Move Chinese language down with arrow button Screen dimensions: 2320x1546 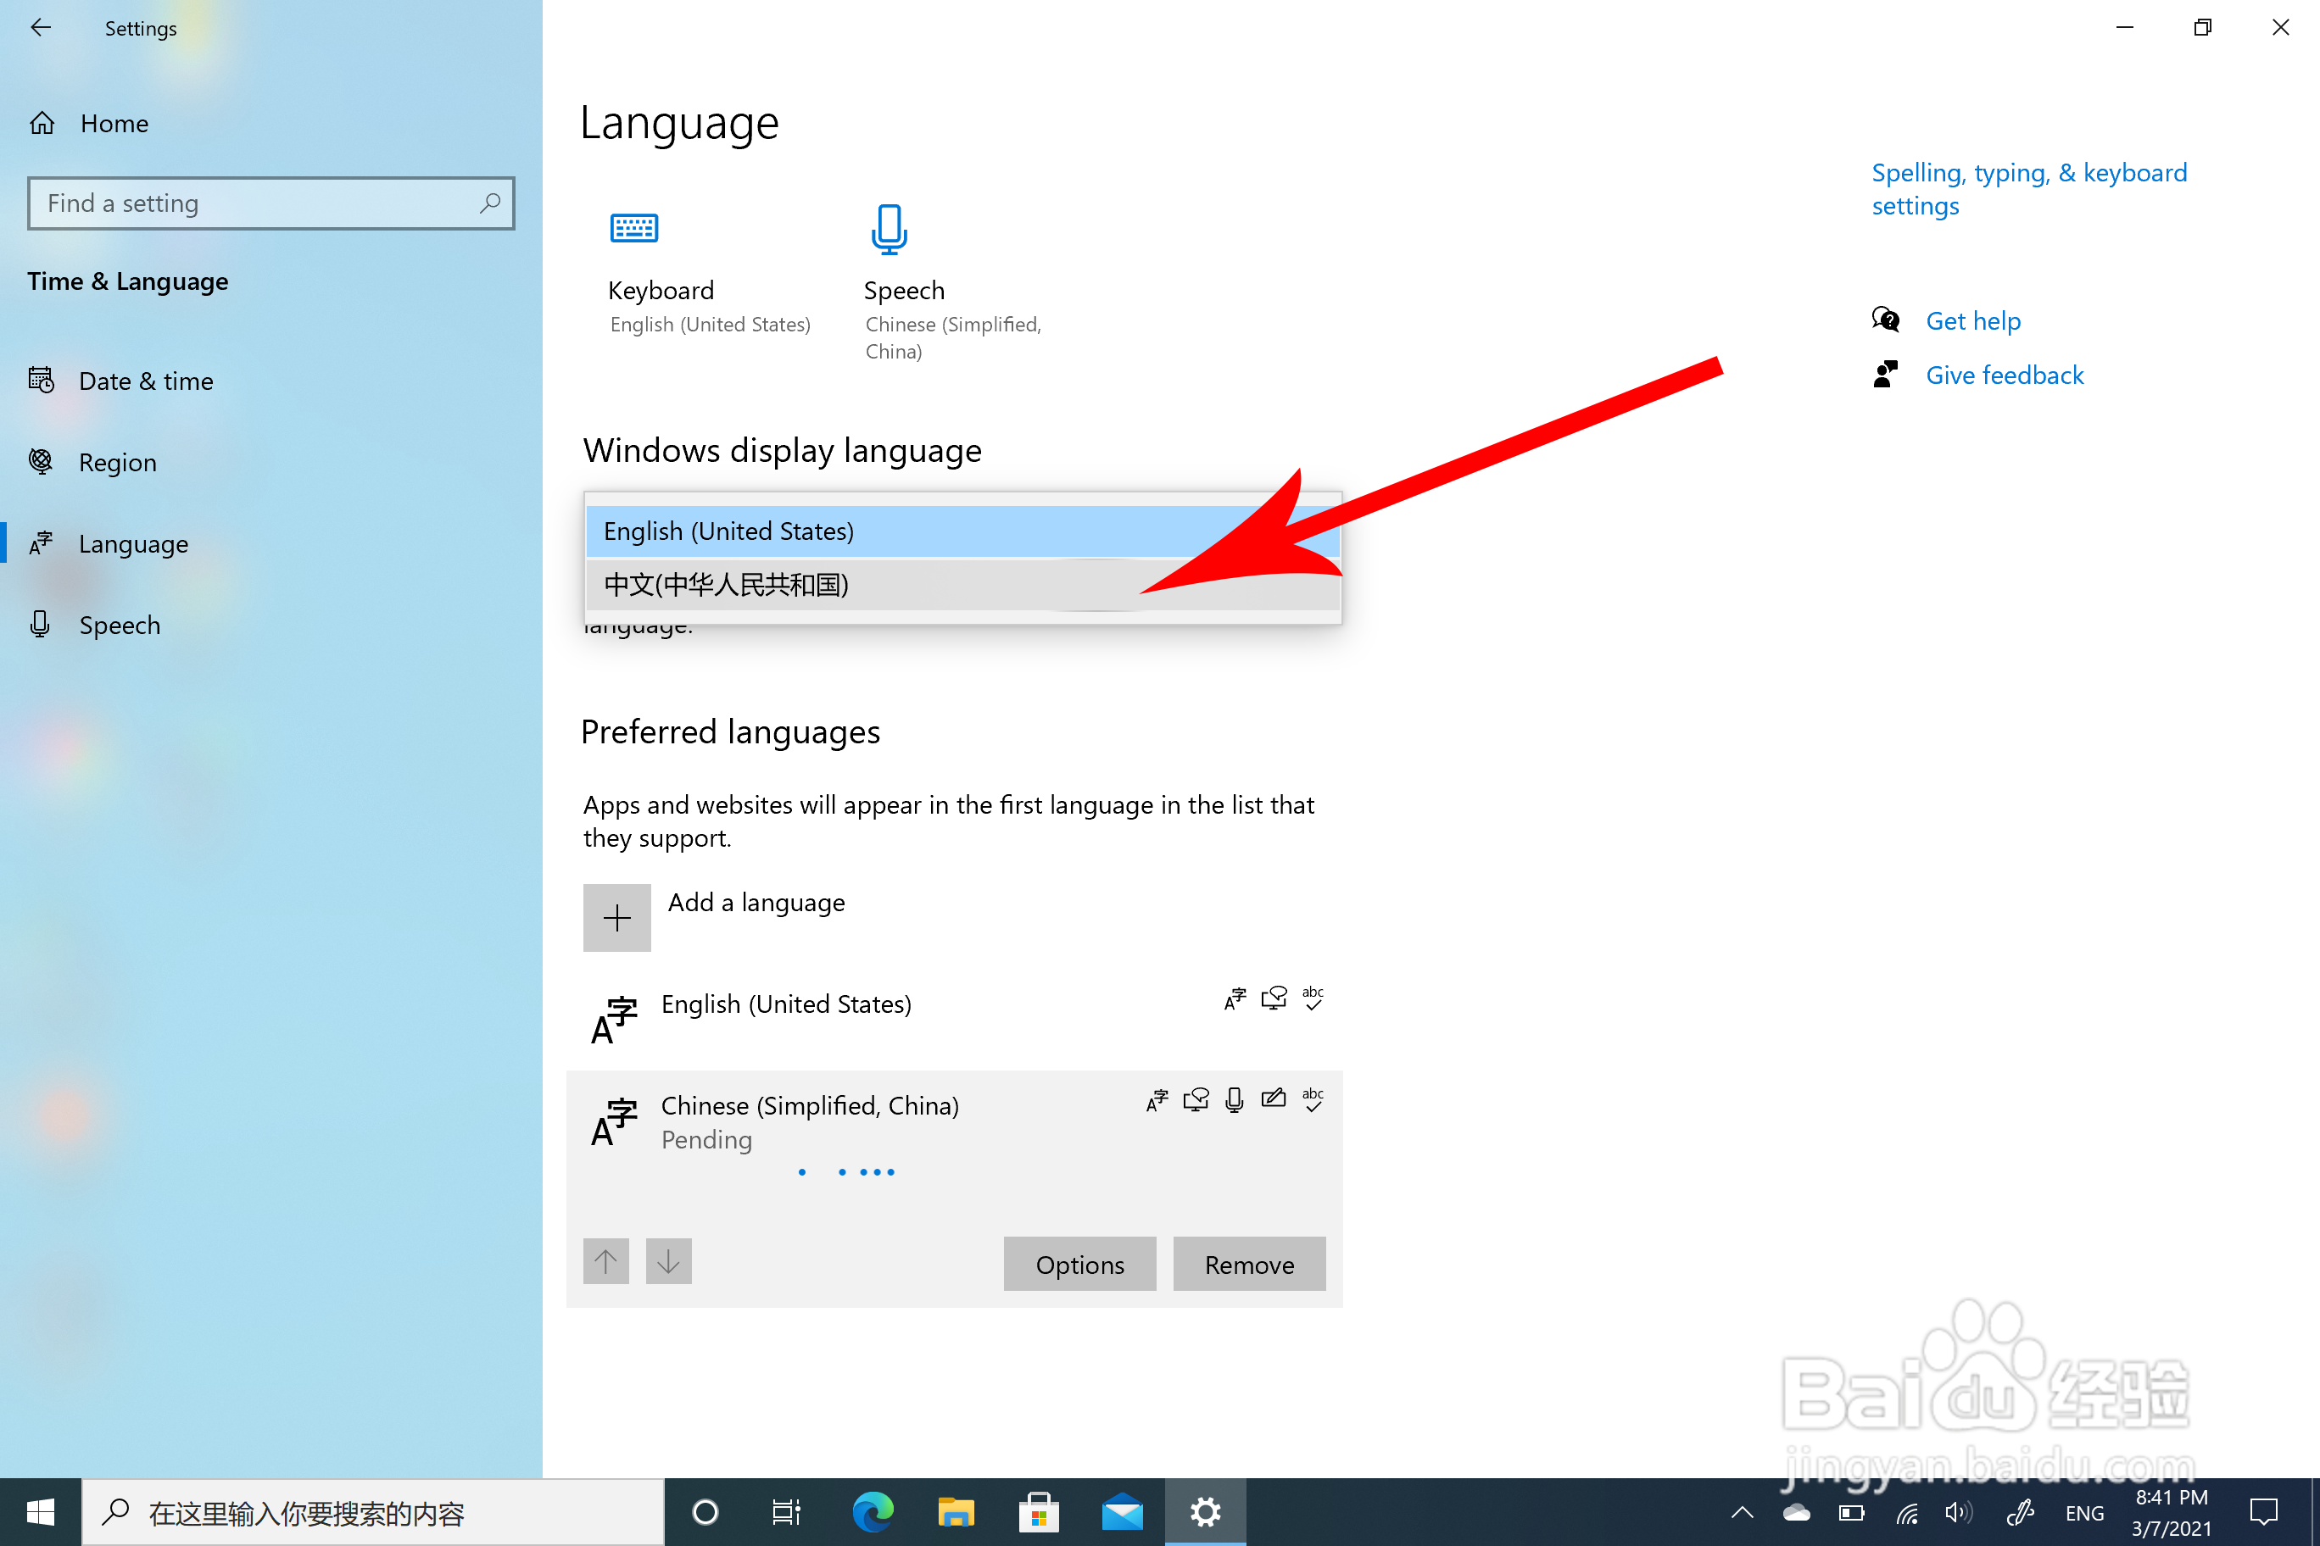coord(668,1261)
